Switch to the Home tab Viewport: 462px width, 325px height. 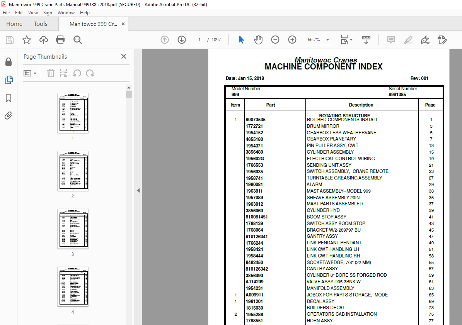[x=14, y=24]
